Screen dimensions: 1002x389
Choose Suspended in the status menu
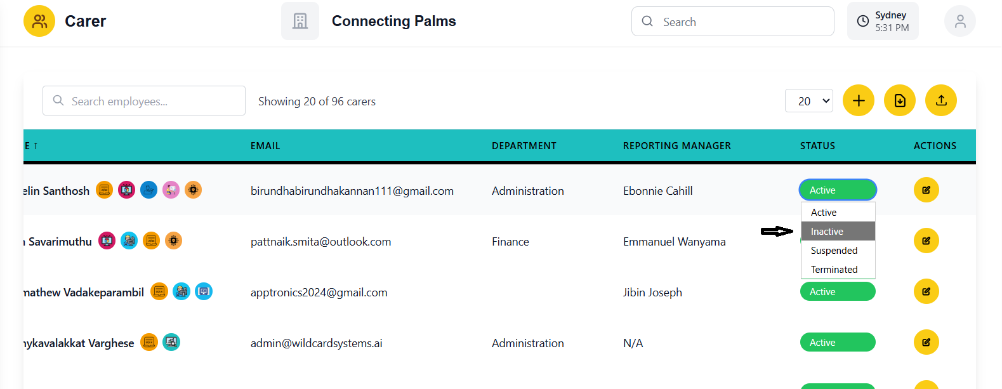[x=838, y=251]
